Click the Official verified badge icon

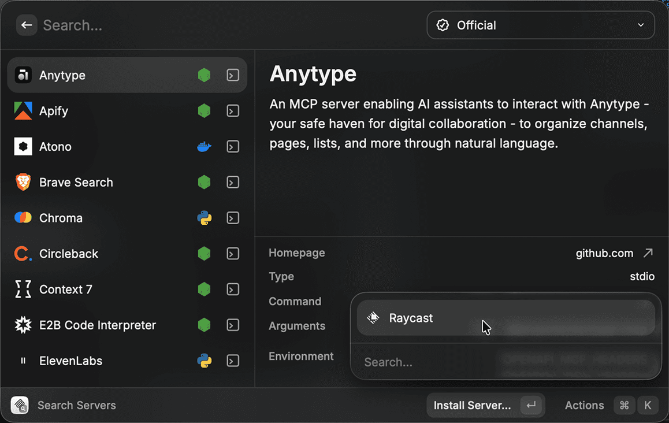(443, 25)
